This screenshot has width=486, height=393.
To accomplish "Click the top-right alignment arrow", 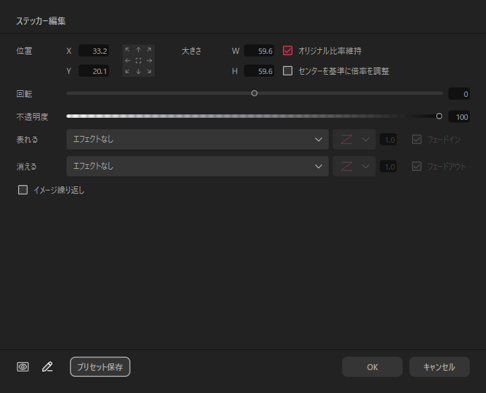I will tap(149, 50).
